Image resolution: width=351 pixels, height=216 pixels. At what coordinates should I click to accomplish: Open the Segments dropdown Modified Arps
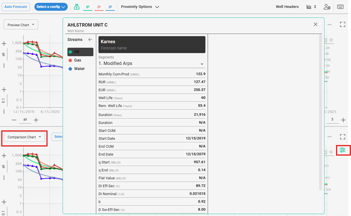pos(152,64)
